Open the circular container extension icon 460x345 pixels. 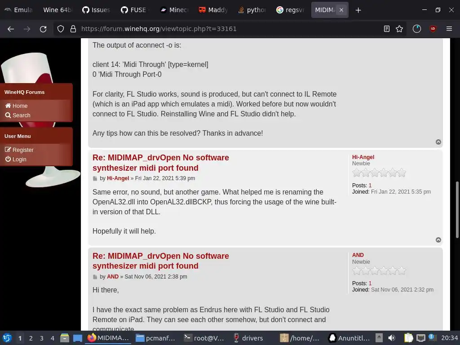(417, 29)
